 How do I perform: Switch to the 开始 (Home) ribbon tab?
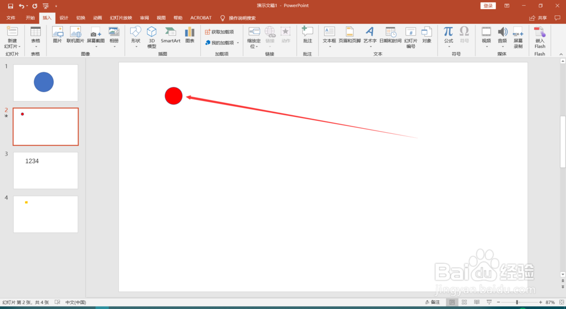(30, 18)
